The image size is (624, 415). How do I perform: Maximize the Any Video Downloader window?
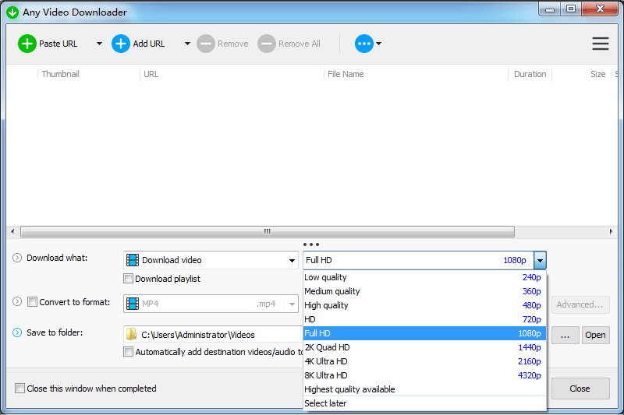pyautogui.click(x=571, y=9)
